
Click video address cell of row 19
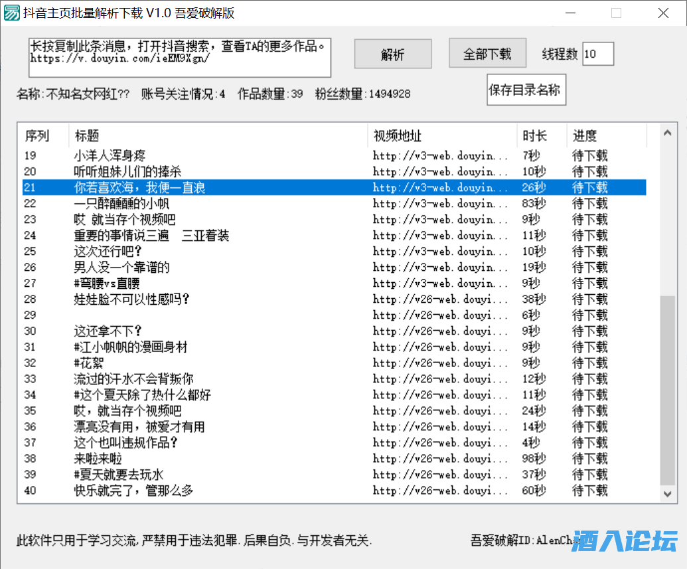pyautogui.click(x=440, y=155)
